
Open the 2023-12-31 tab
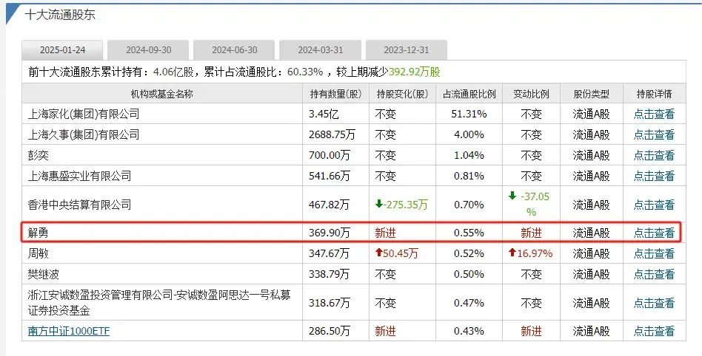click(406, 50)
